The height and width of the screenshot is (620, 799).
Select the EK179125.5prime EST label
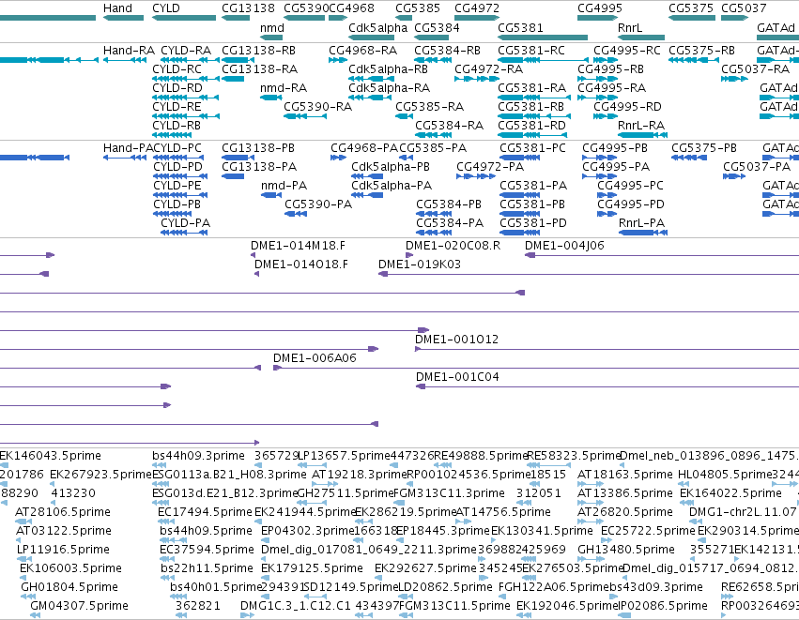(x=312, y=568)
